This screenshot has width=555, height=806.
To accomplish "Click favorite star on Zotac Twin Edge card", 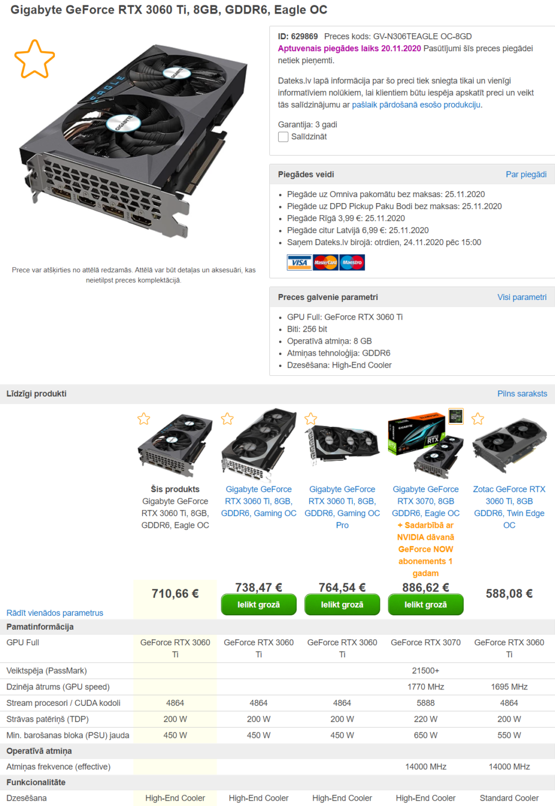I will 478,418.
